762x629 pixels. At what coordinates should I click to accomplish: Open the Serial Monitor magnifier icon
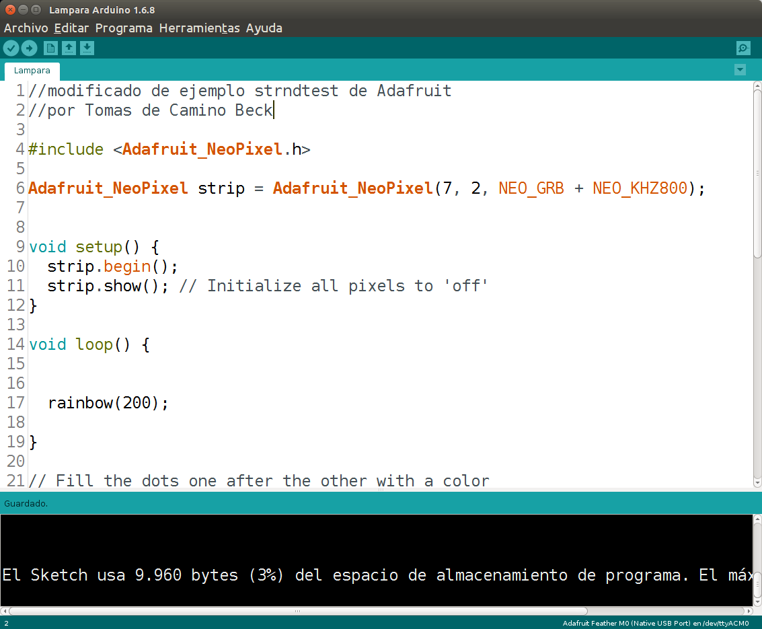[x=744, y=48]
